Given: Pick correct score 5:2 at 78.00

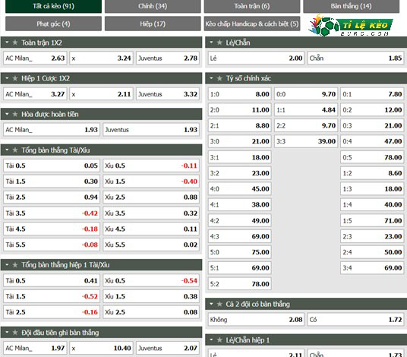Looking at the screenshot, I should click(x=240, y=284).
